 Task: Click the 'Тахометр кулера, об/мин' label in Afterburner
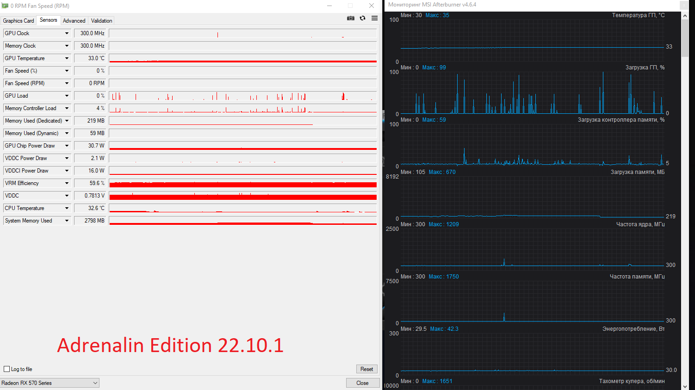click(x=632, y=381)
